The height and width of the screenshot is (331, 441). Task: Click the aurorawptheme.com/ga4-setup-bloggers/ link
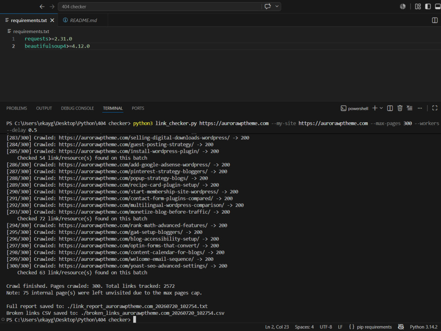pos(121,232)
